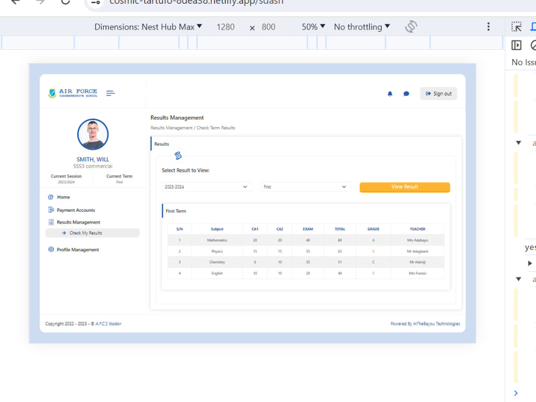Click the inTheBayou Technologies footer link

(436, 324)
